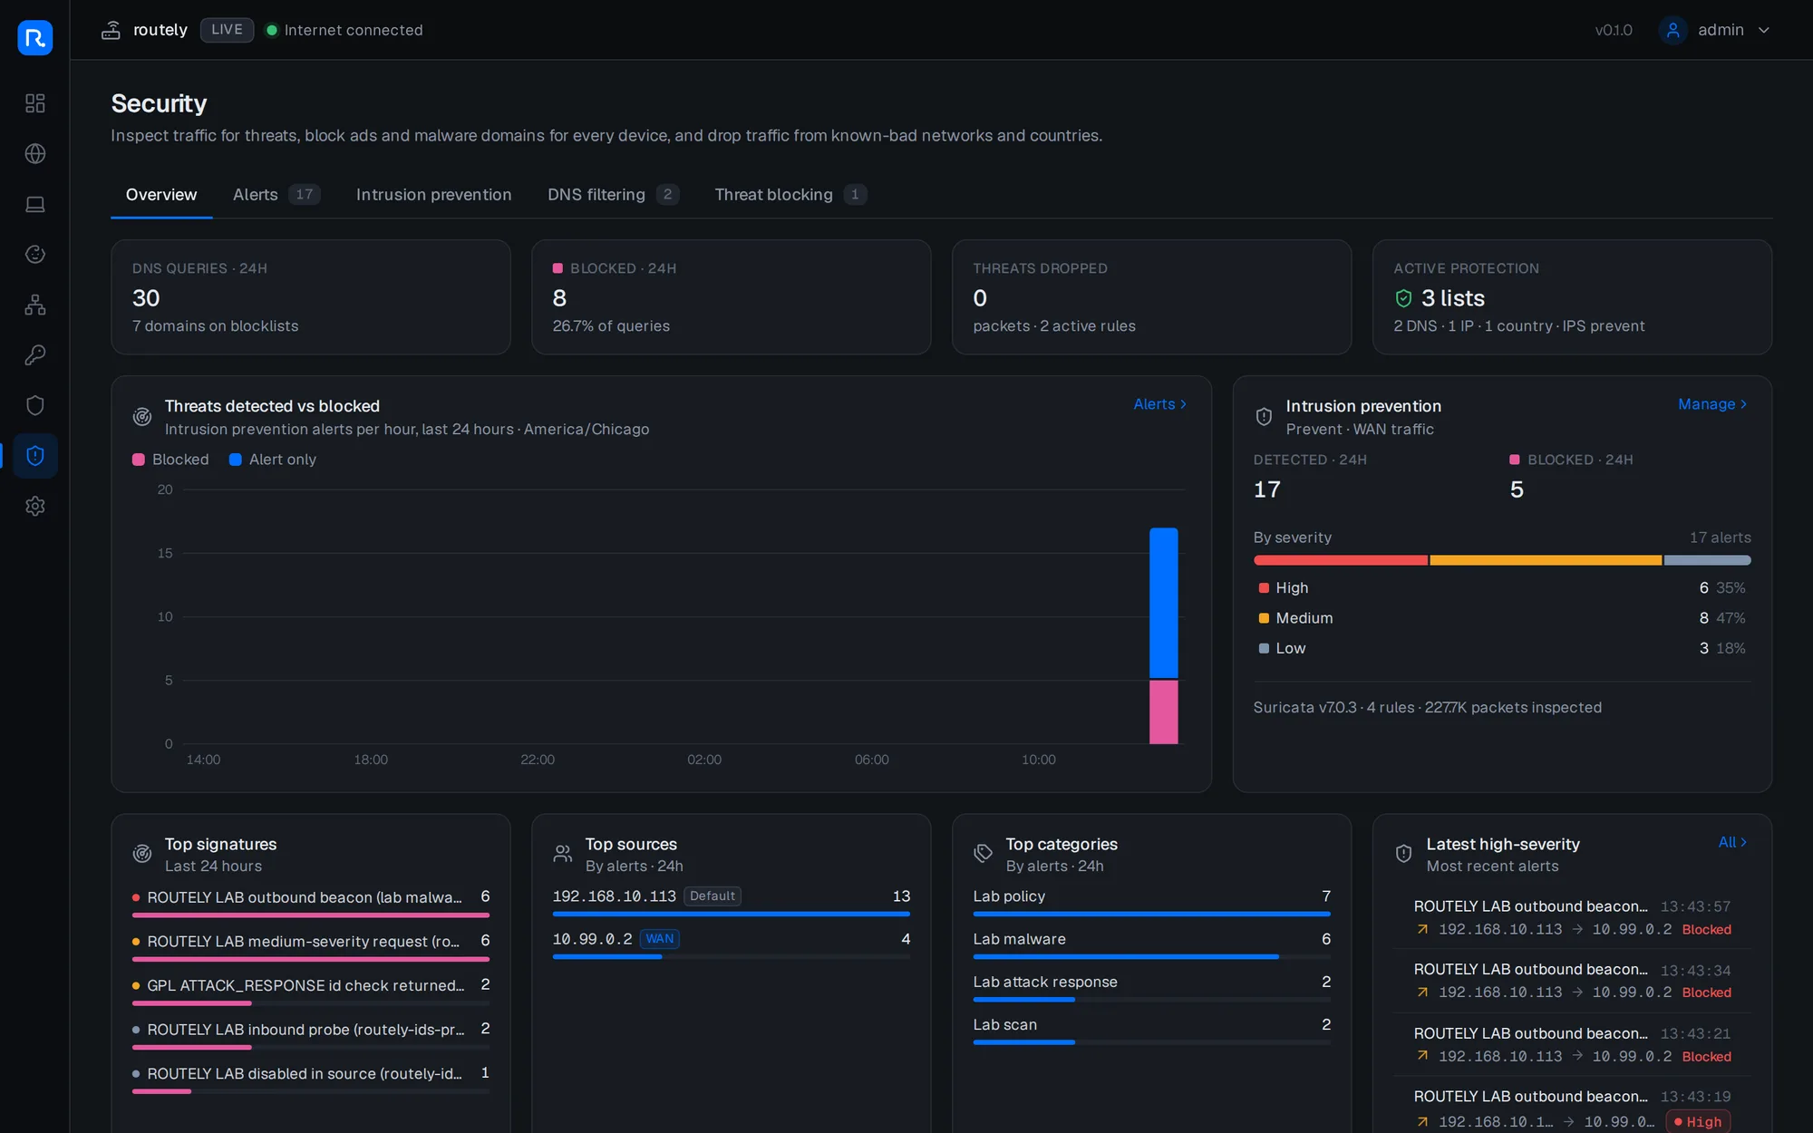The width and height of the screenshot is (1813, 1133).
Task: Click the pink blocked bar in chart
Action: tap(1164, 712)
